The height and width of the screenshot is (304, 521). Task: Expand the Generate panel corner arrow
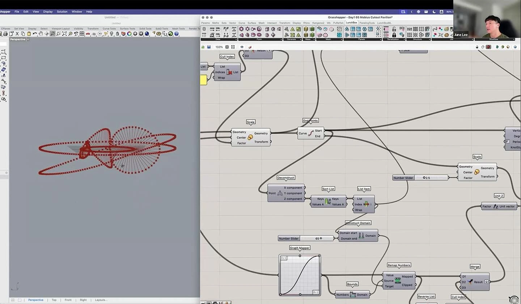(x=301, y=39)
